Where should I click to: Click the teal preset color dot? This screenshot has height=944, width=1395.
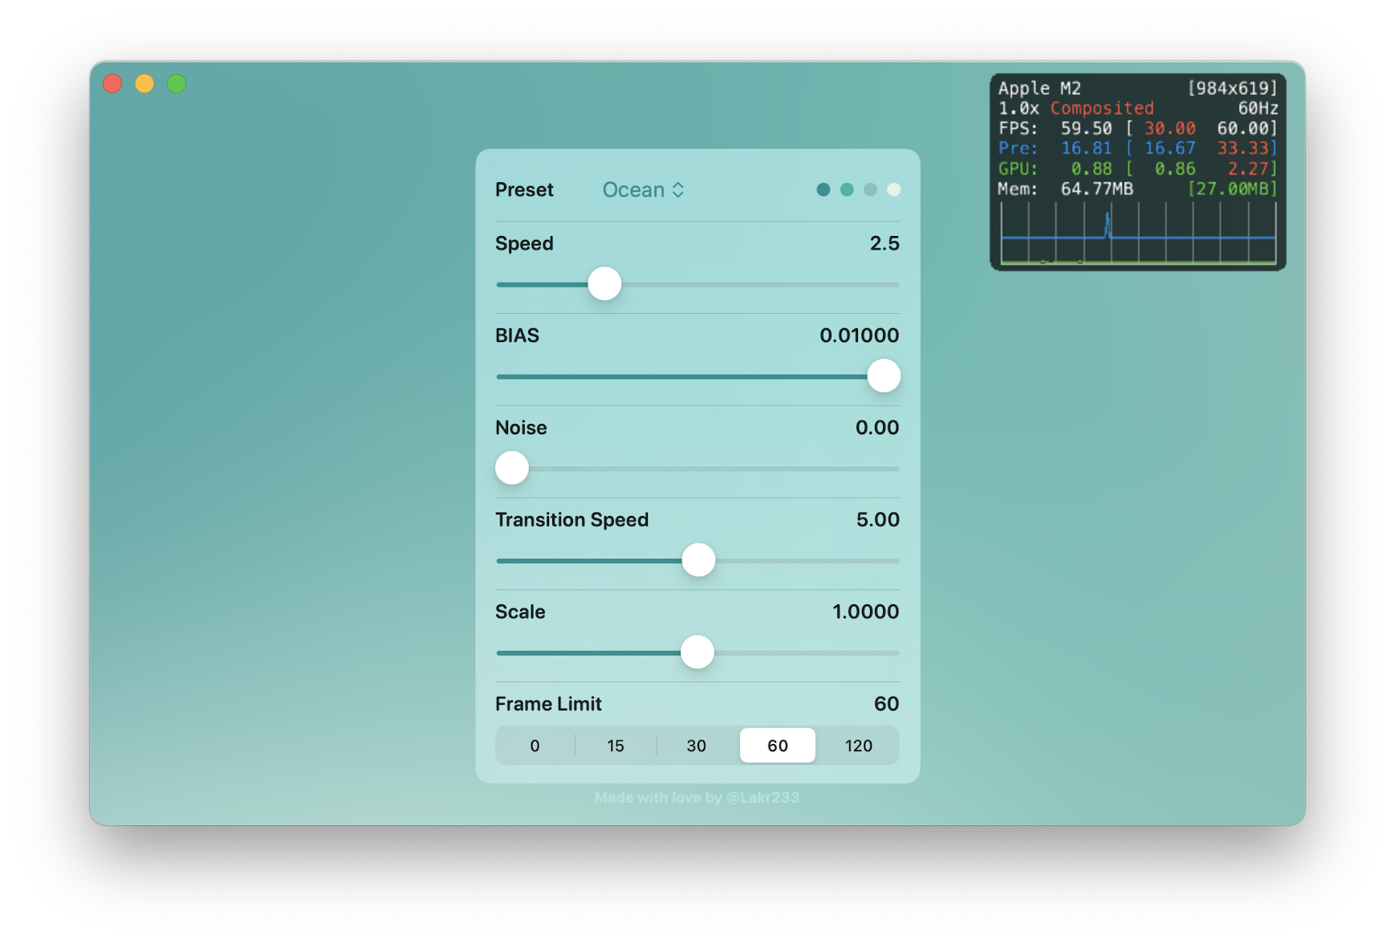pyautogui.click(x=846, y=189)
